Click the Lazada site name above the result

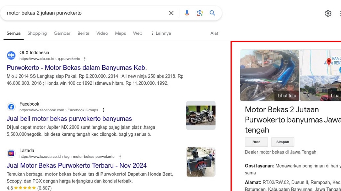pyautogui.click(x=27, y=150)
